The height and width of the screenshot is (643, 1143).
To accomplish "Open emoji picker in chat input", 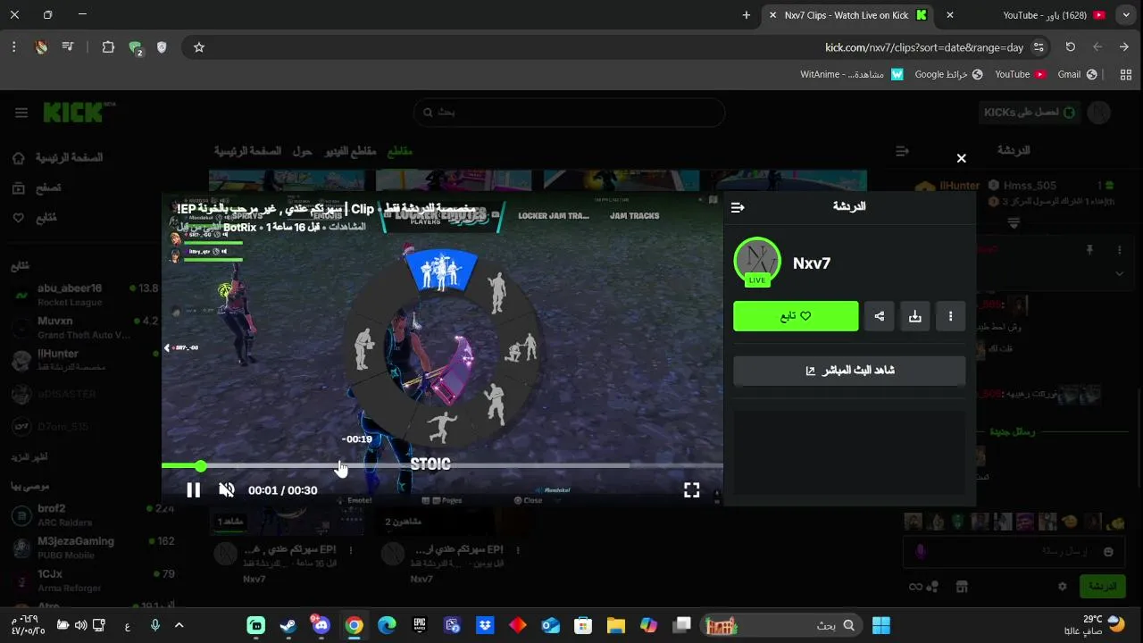I will [1109, 552].
